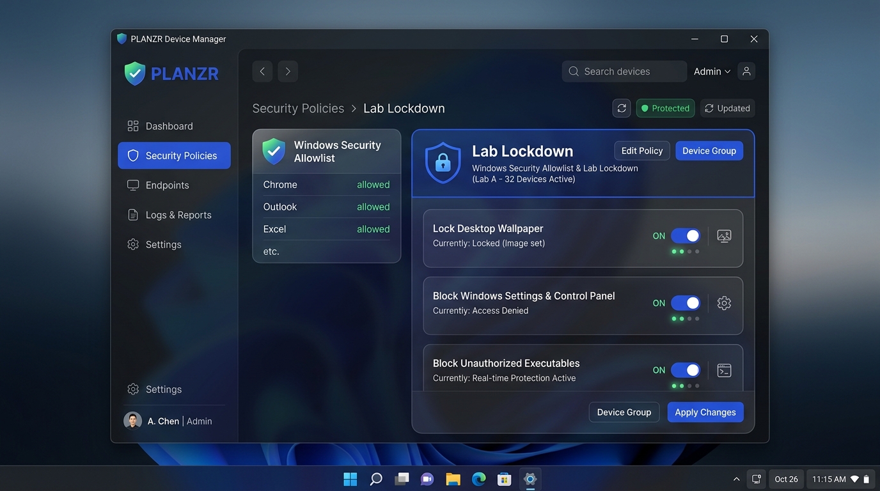Go back with the left arrow button
This screenshot has width=880, height=491.
tap(262, 72)
